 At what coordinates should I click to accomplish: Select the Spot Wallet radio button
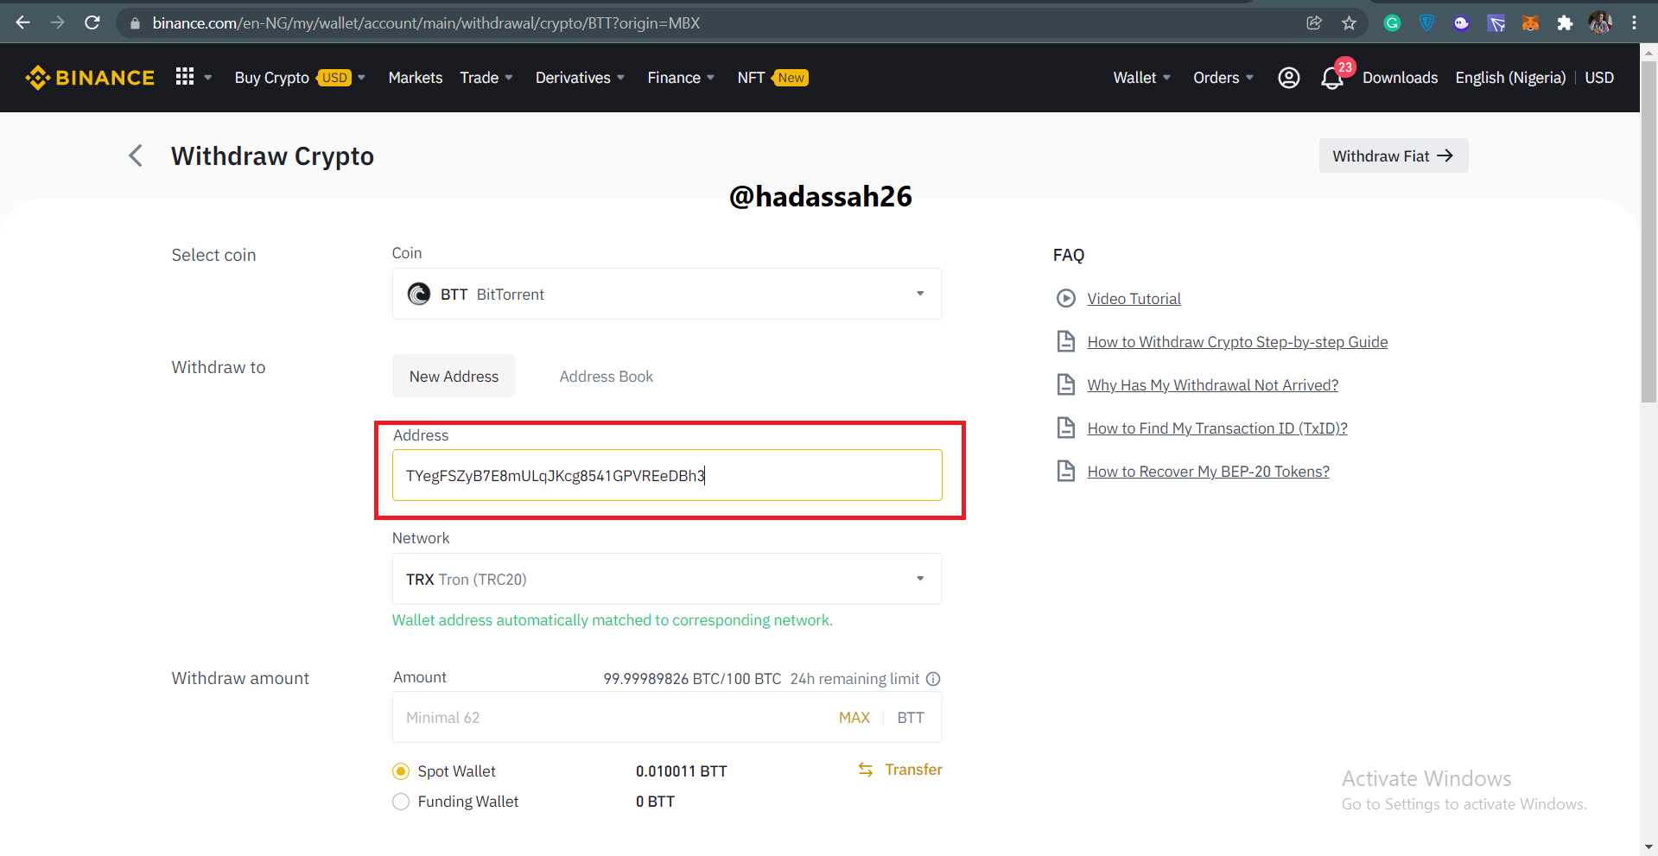(x=401, y=771)
